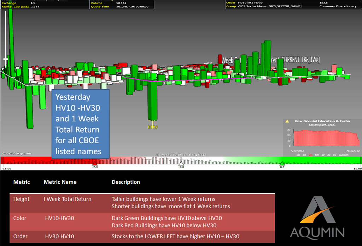Click the Metric Name column header
The width and height of the screenshot is (362, 246).
pyautogui.click(x=60, y=182)
